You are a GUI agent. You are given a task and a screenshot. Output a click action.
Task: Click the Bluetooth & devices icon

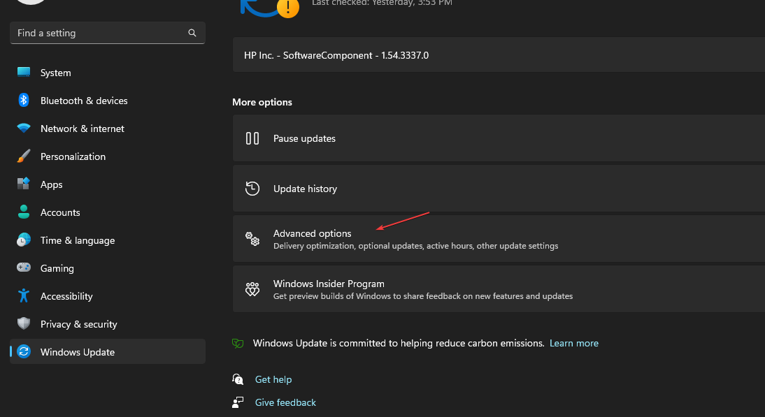tap(24, 101)
